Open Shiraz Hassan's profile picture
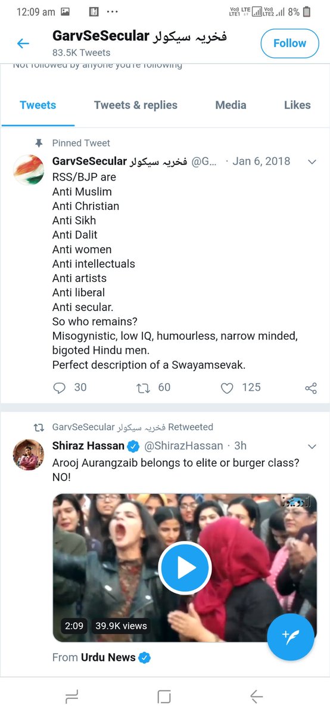Image resolution: width=330 pixels, height=715 pixels. click(29, 455)
